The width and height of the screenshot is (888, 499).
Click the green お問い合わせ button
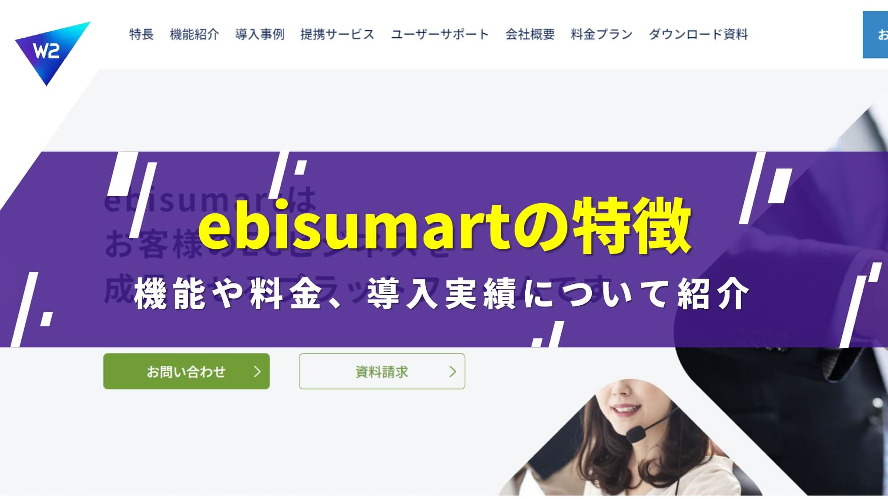pyautogui.click(x=186, y=371)
